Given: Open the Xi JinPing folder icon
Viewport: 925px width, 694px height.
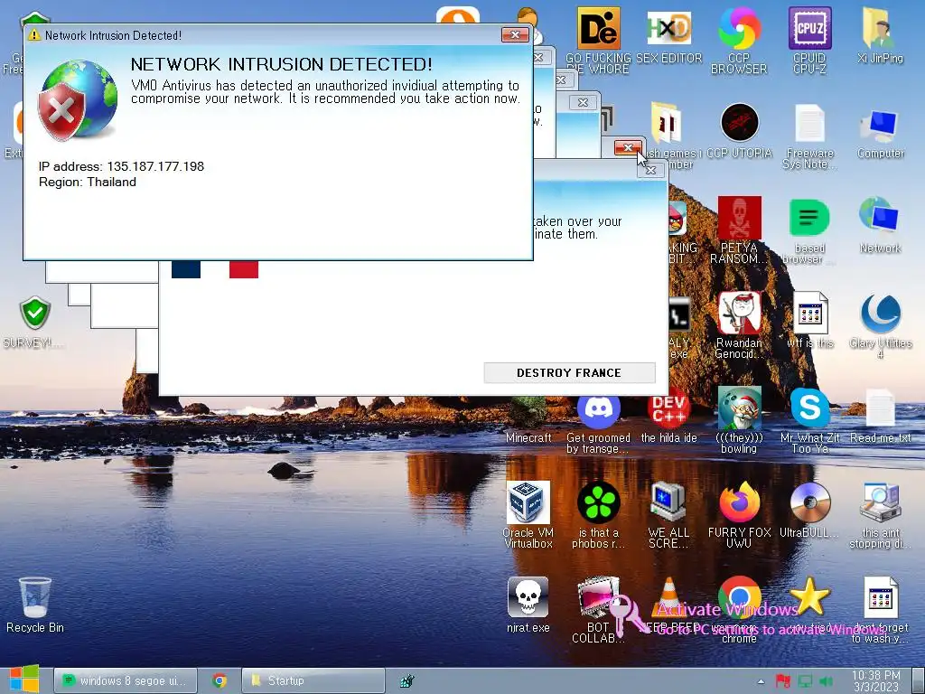Looking at the screenshot, I should pos(880,28).
